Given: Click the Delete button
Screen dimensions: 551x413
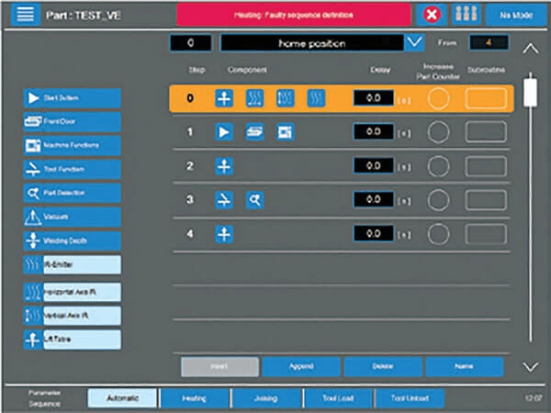Looking at the screenshot, I should coord(383,366).
